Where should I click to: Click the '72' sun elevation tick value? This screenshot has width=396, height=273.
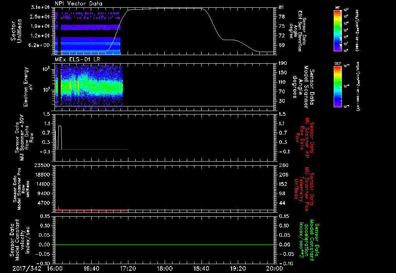coord(282,36)
